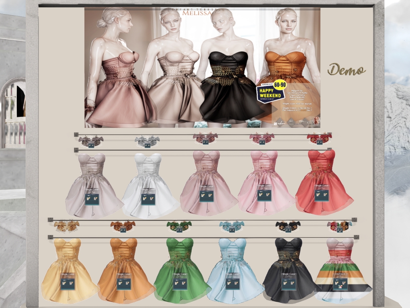Choose the red hanging dress vendor
Viewport: 410px width, 308px height.
pos(324,180)
